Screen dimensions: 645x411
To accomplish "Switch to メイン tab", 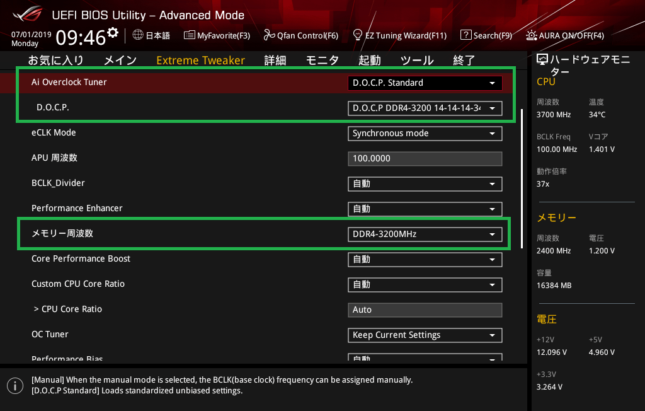I will coord(120,60).
